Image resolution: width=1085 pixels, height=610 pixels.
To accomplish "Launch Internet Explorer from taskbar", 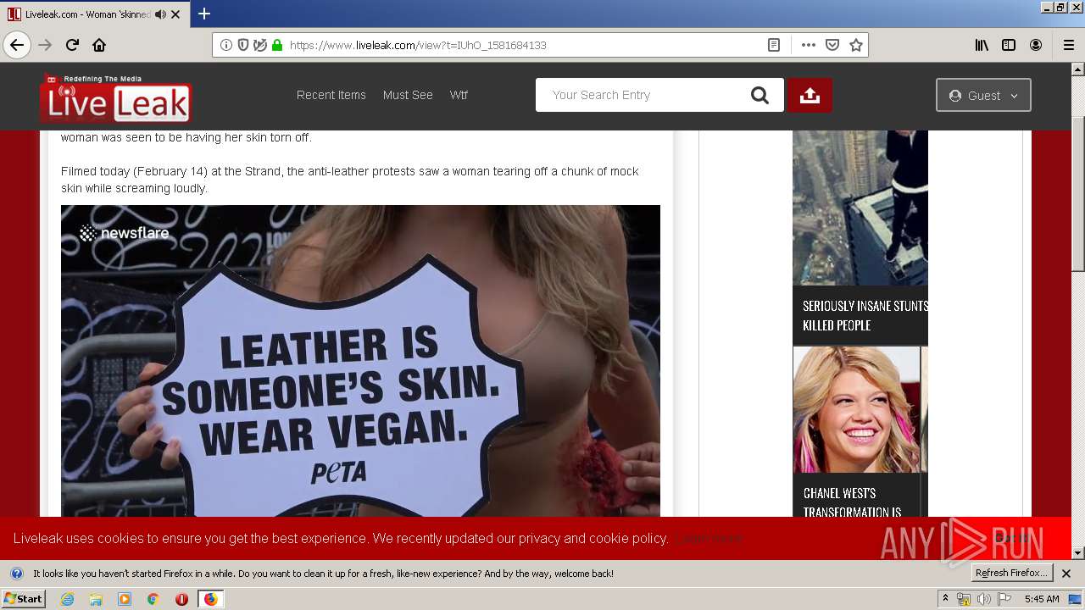I will click(67, 599).
